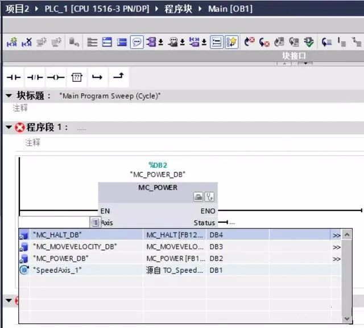Click Open branch arrow icon
The width and height of the screenshot is (364, 328).
[x=97, y=77]
